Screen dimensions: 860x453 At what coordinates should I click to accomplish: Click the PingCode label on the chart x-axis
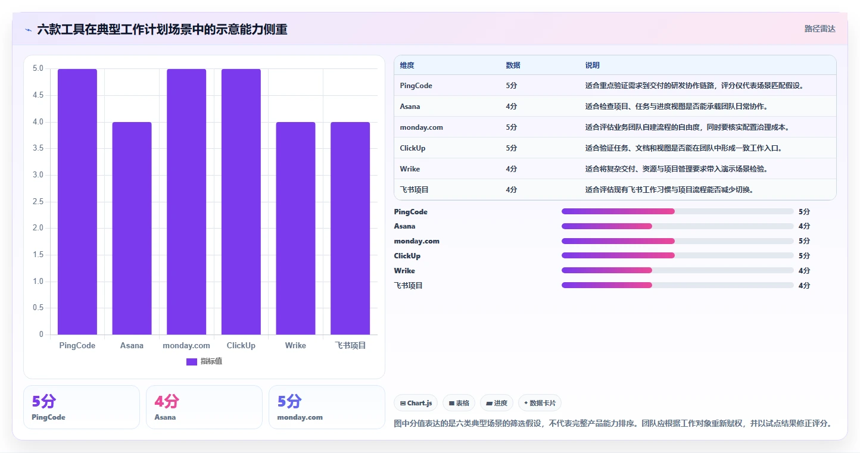click(77, 346)
